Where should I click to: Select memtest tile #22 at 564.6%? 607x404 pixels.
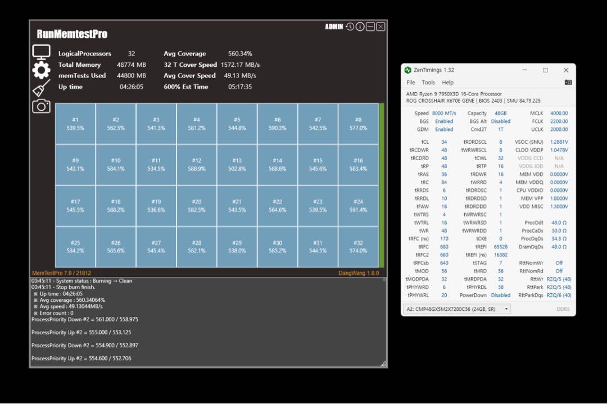(x=277, y=206)
